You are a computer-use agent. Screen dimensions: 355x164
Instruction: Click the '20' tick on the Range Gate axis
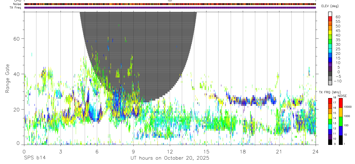click(x=16, y=109)
